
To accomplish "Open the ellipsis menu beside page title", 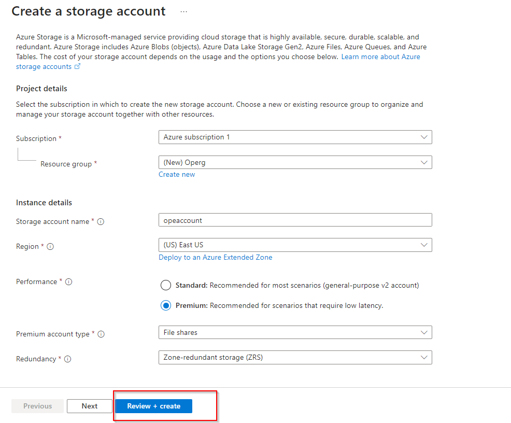I will coord(183,11).
